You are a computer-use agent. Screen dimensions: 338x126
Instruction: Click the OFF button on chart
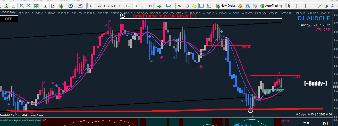click(9, 19)
